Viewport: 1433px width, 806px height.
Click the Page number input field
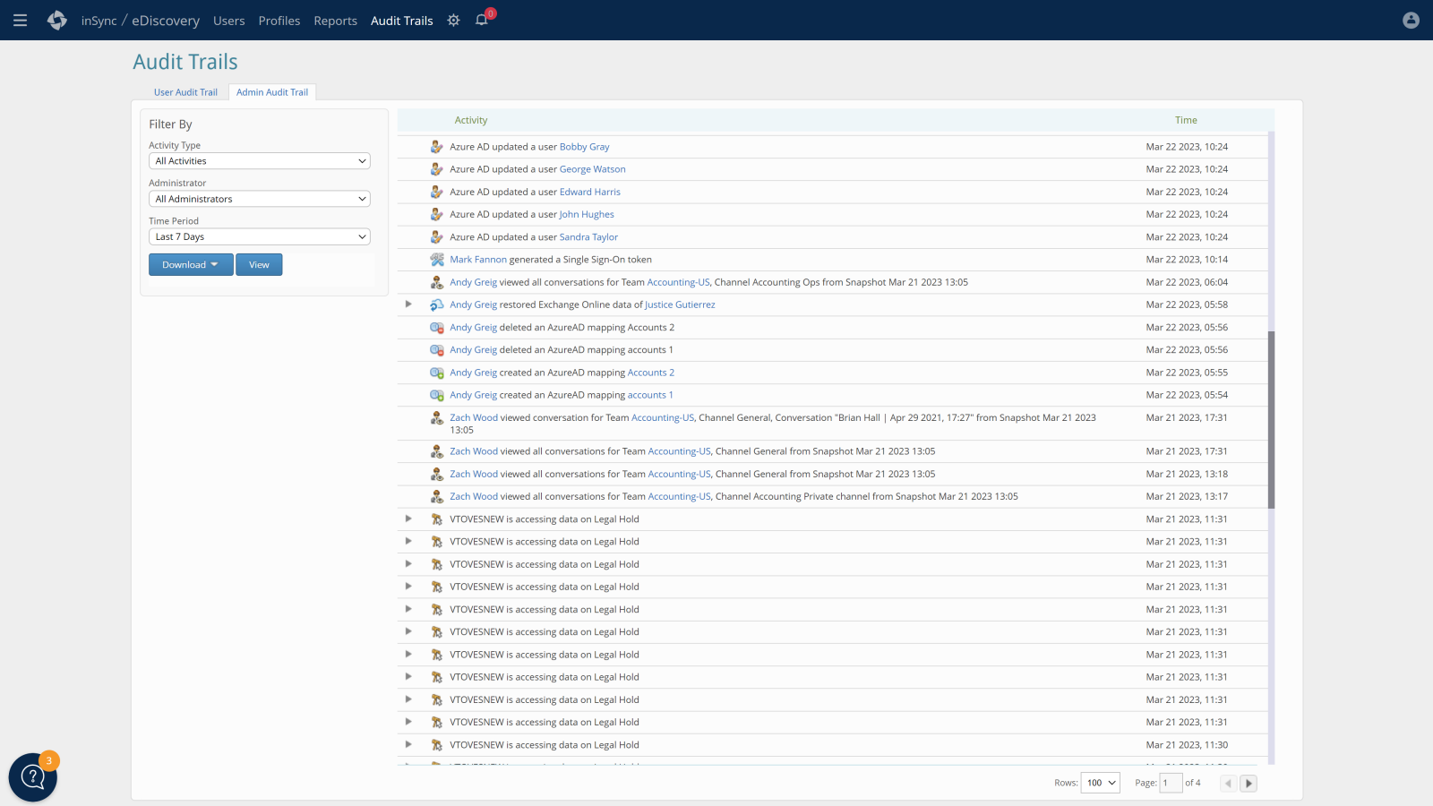[1170, 783]
